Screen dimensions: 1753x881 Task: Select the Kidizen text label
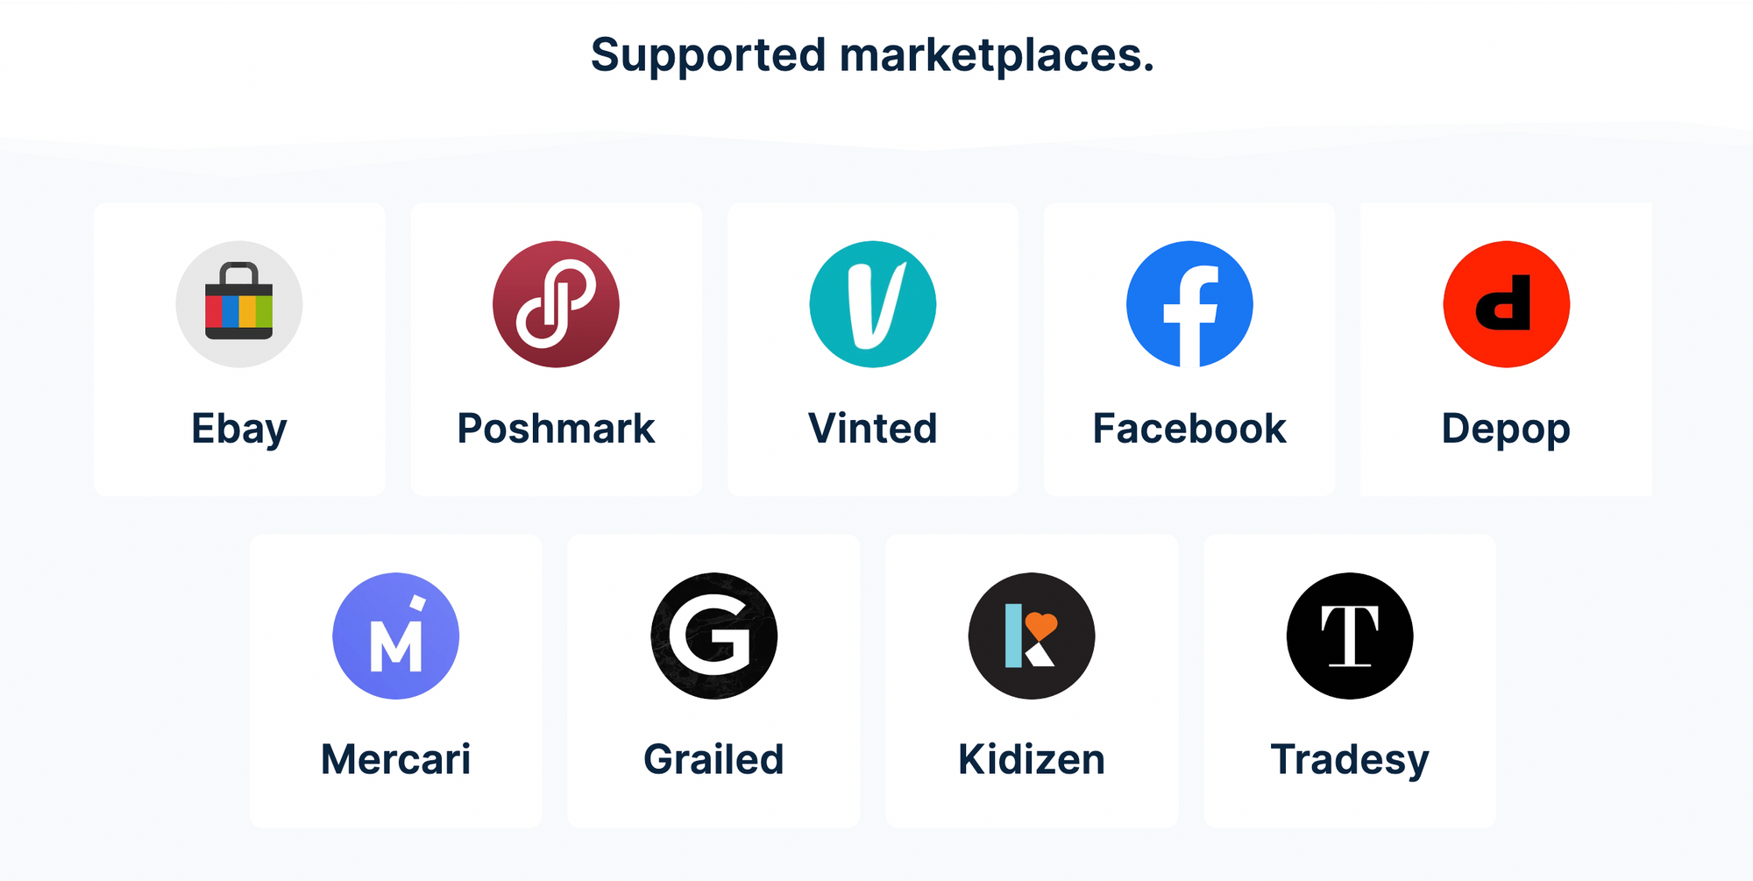click(1032, 759)
